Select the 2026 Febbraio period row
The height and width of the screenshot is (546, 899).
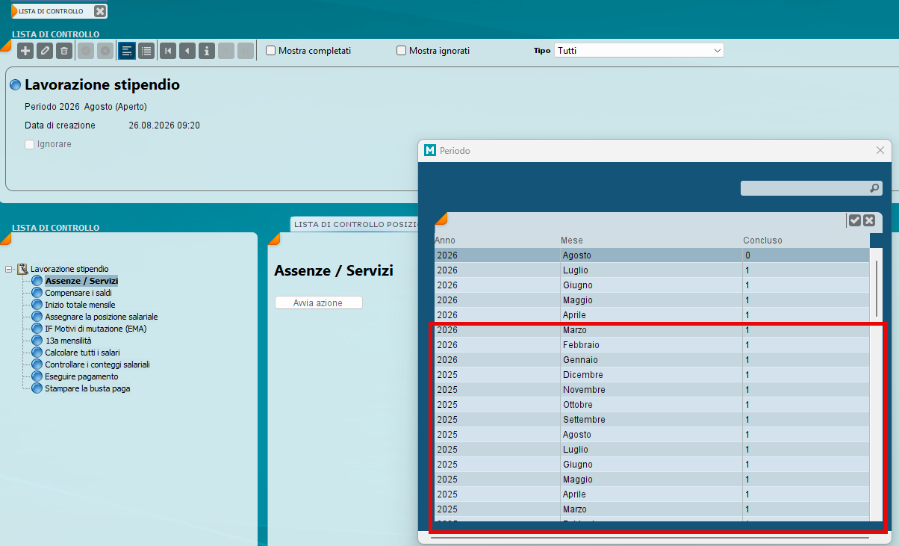point(652,345)
